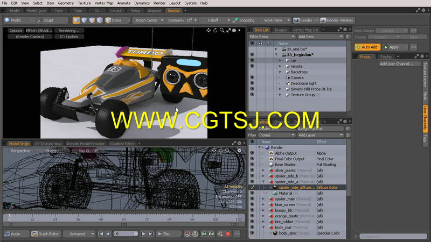The height and width of the screenshot is (242, 431).
Task: Go to next keyframe icon
Action: coord(211,234)
